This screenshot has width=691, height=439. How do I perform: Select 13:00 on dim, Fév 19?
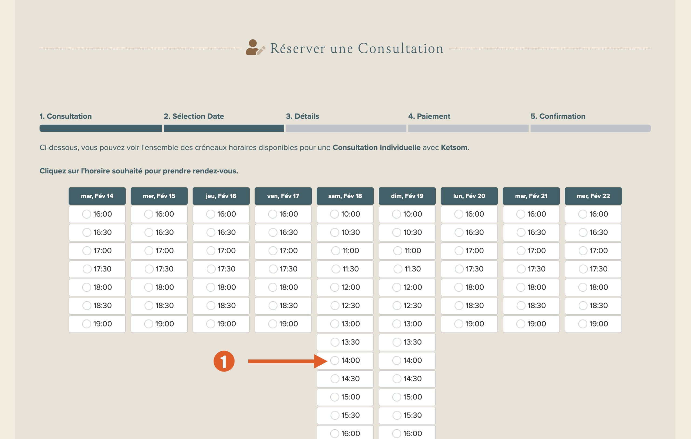click(407, 324)
